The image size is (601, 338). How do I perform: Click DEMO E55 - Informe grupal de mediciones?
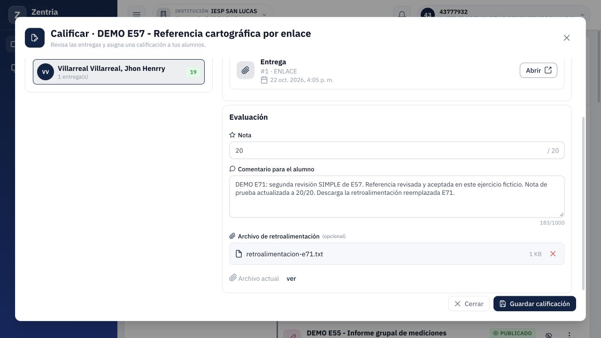pyautogui.click(x=377, y=333)
